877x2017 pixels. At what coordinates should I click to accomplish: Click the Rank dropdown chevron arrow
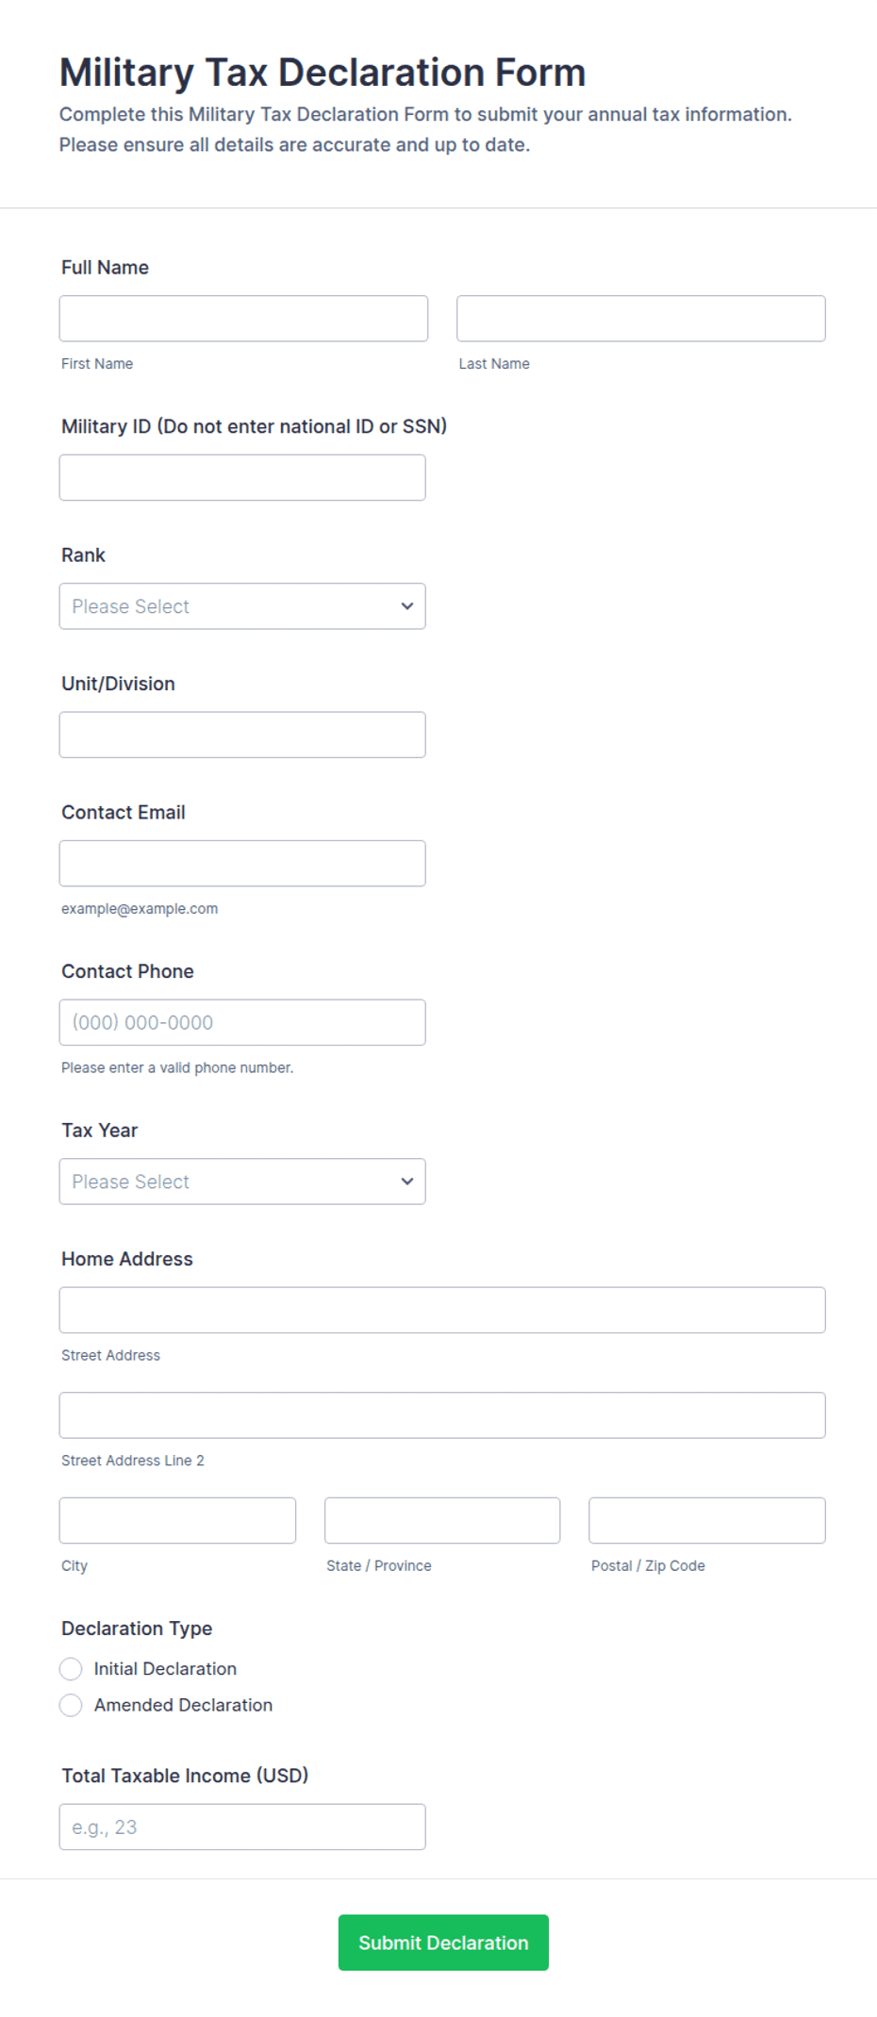click(407, 606)
